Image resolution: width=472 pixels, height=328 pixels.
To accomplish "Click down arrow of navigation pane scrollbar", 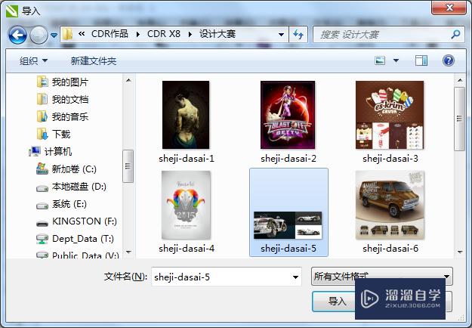I will (128, 252).
